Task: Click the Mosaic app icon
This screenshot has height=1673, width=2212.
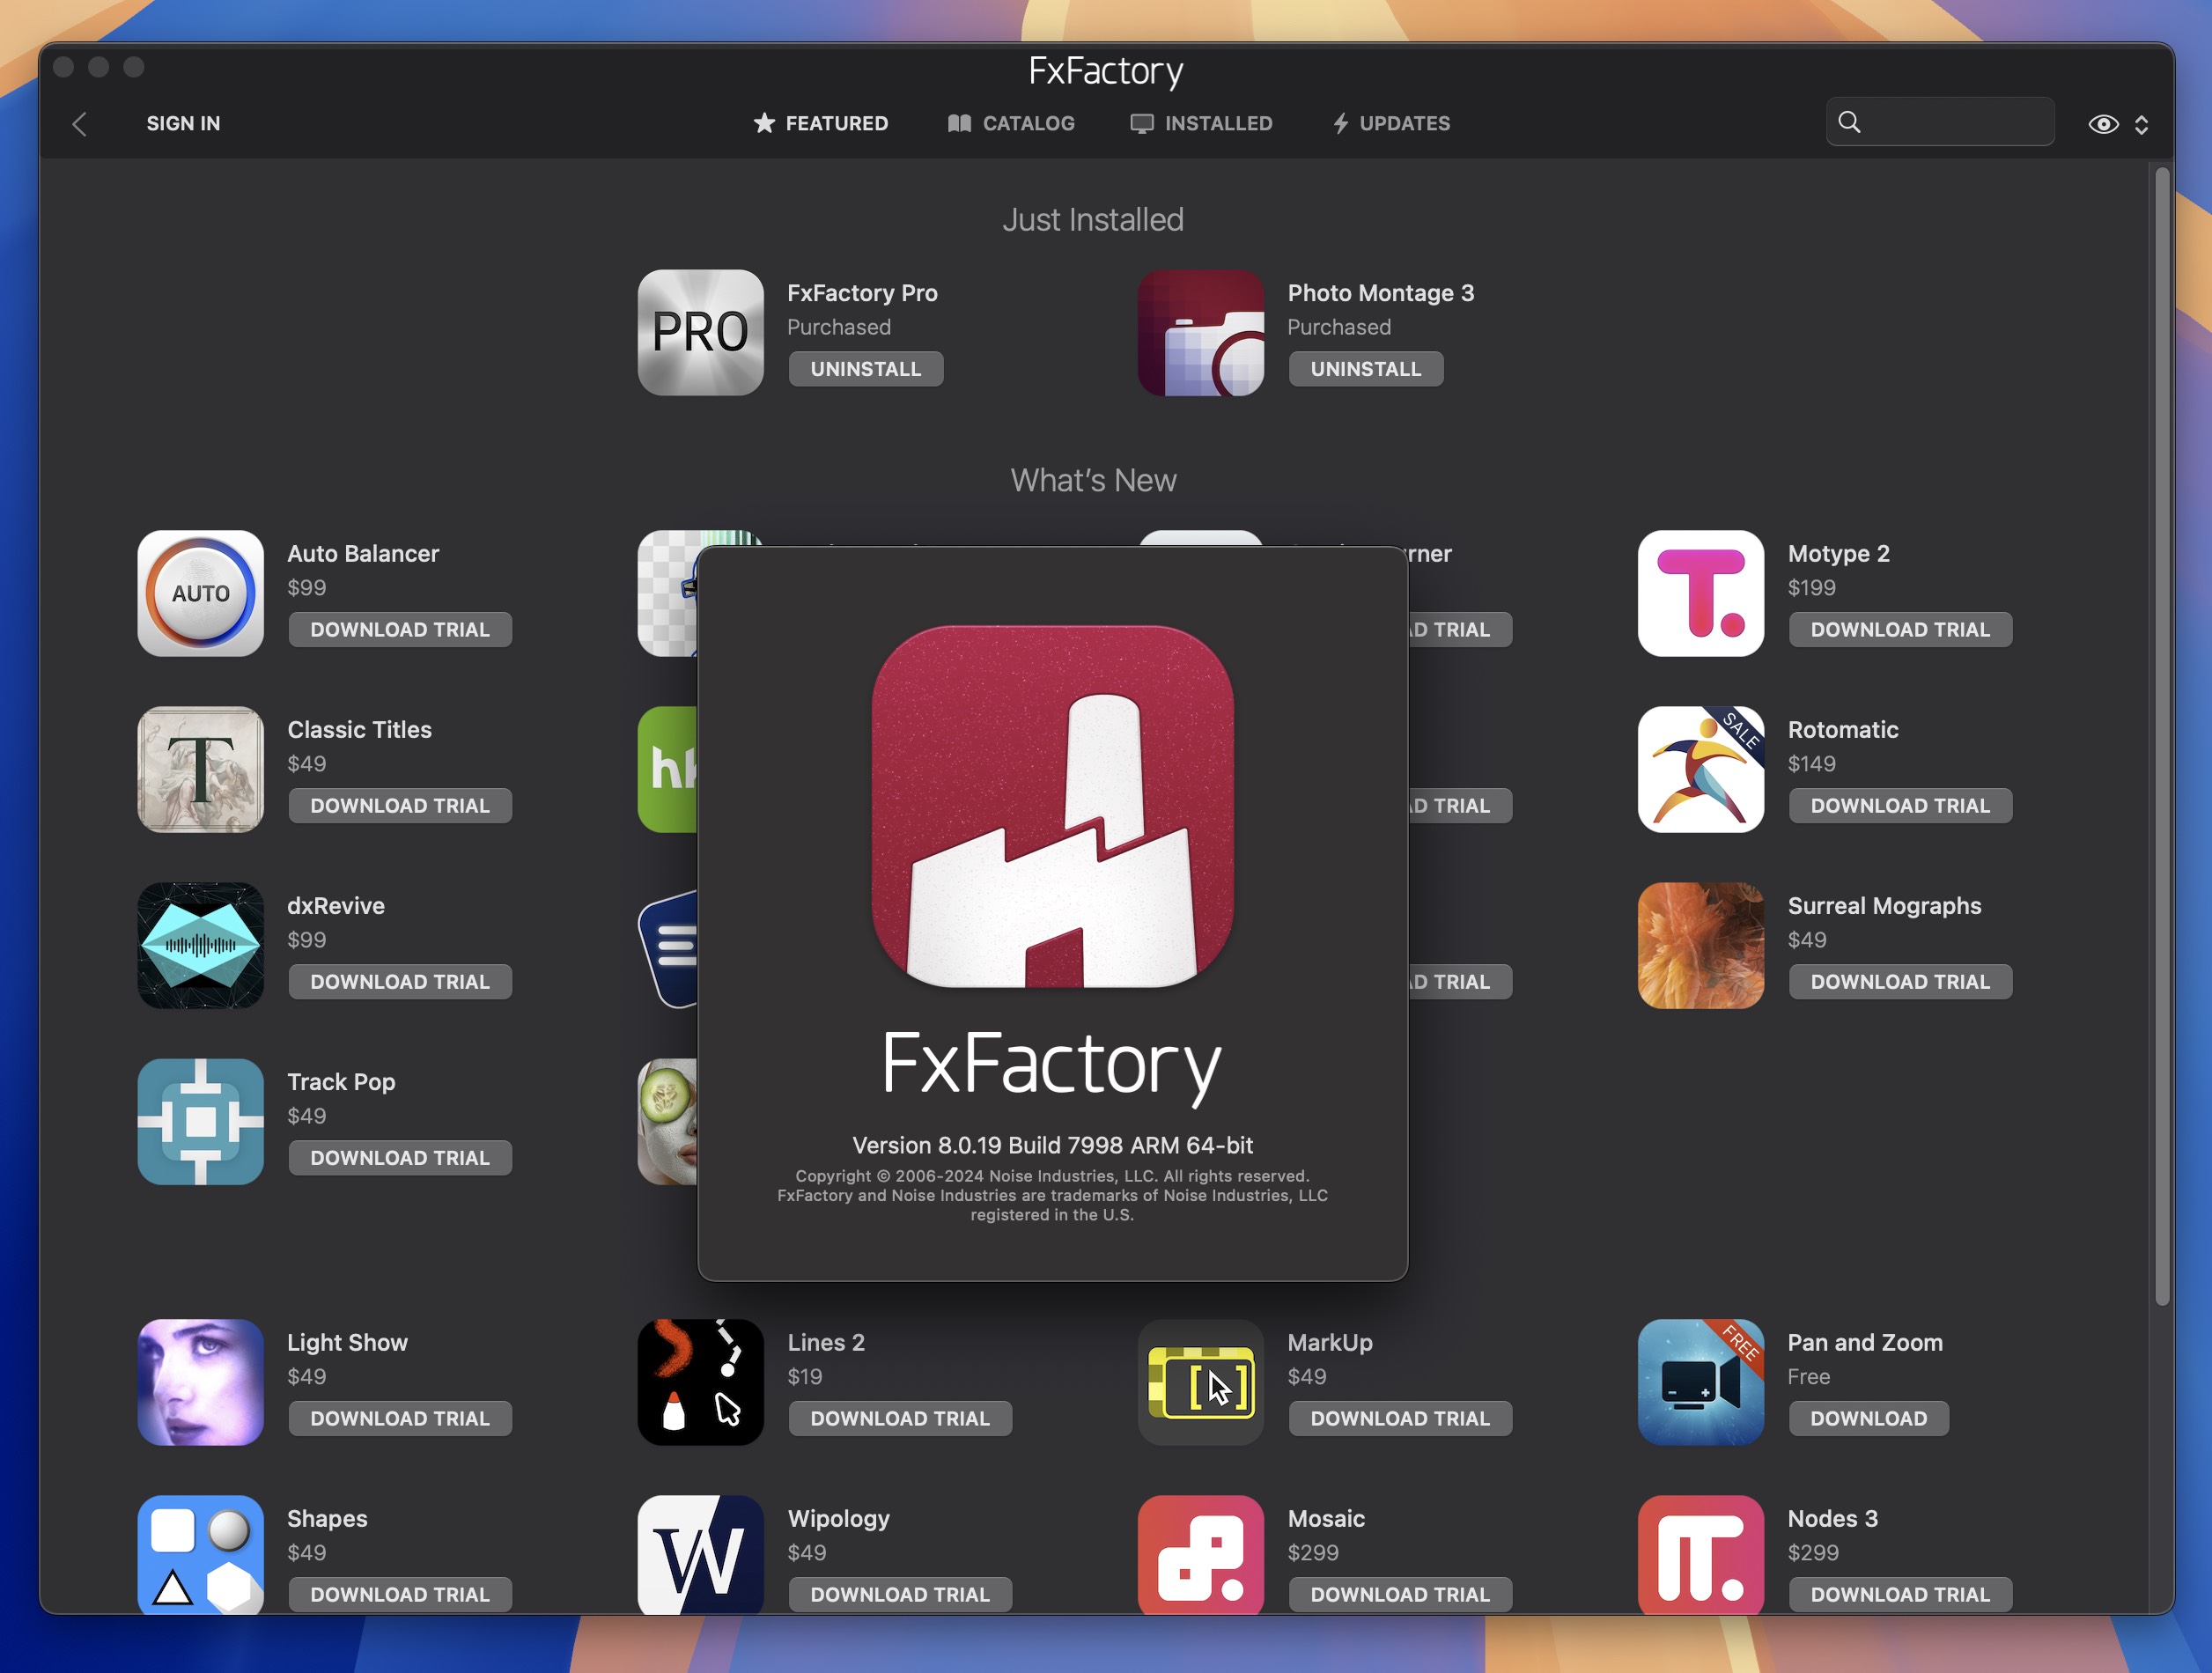Action: pyautogui.click(x=1200, y=1554)
